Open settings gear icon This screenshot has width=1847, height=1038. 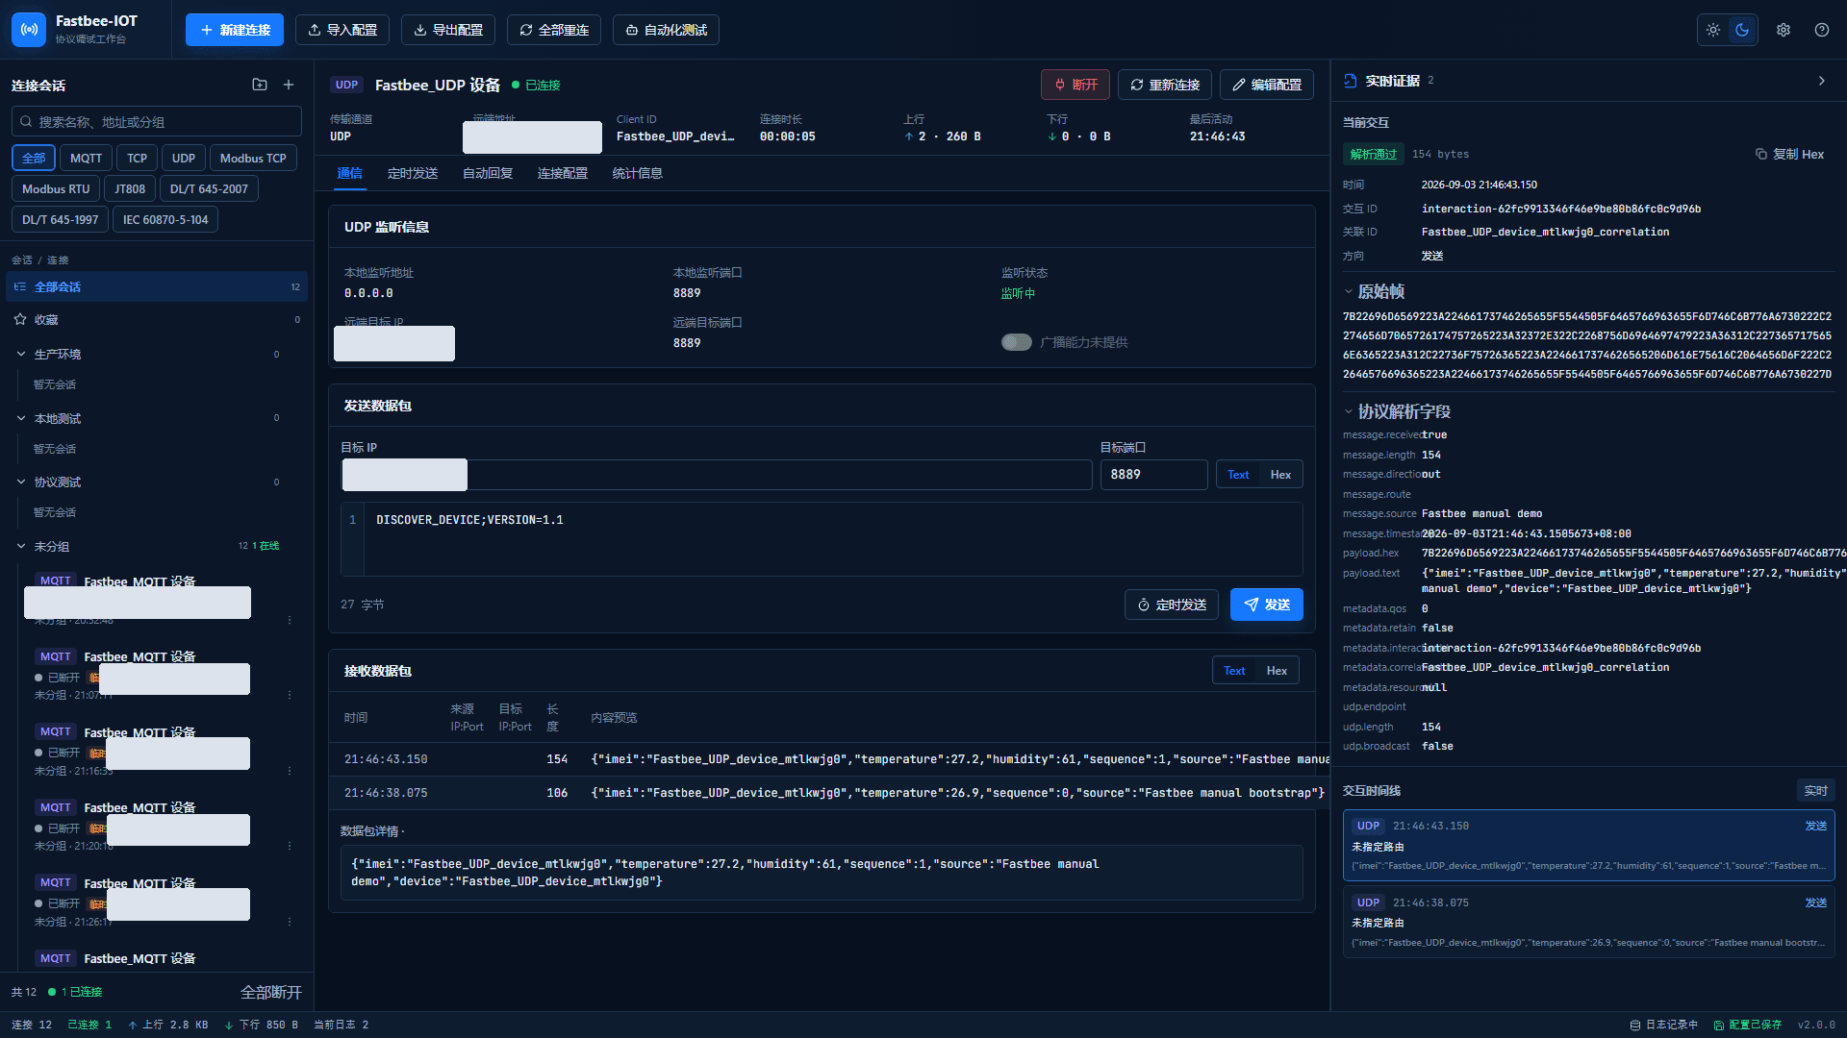(1784, 30)
